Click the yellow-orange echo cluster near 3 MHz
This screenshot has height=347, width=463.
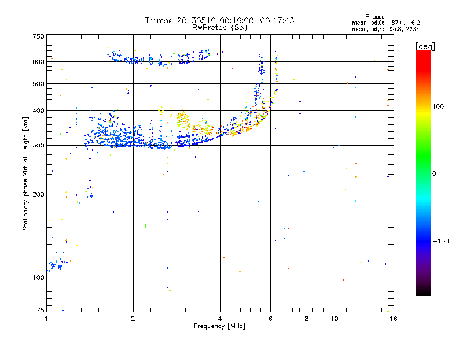pyautogui.click(x=184, y=120)
